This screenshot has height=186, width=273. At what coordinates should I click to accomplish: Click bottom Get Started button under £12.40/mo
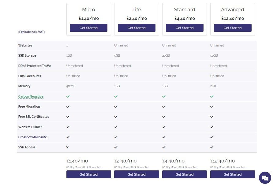[232, 174]
